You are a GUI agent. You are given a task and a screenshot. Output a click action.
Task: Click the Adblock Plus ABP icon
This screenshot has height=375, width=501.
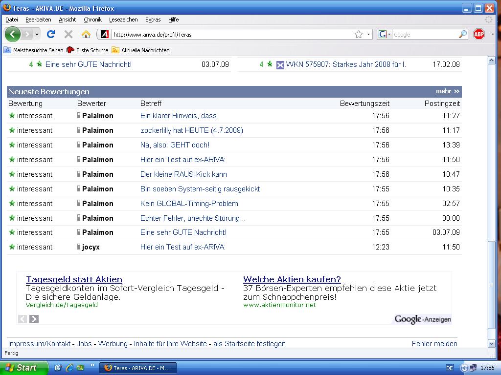(x=479, y=34)
